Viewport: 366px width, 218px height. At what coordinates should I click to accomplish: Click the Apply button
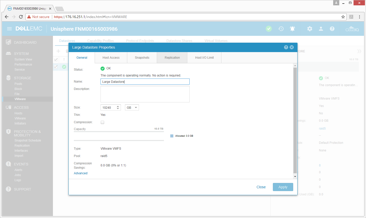click(x=283, y=187)
